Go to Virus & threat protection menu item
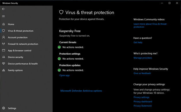The image size is (181, 112). pyautogui.click(x=20, y=31)
